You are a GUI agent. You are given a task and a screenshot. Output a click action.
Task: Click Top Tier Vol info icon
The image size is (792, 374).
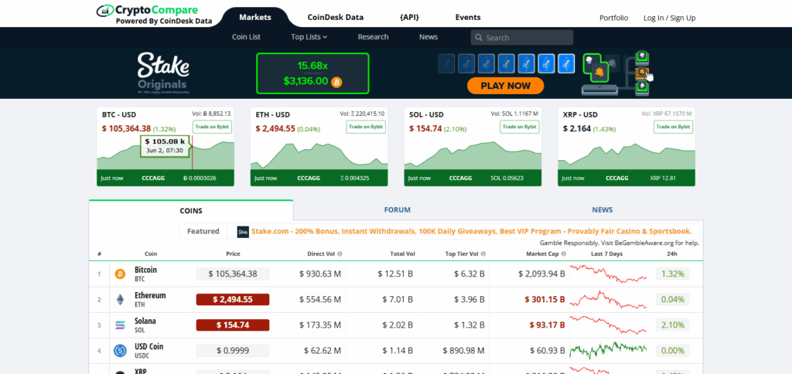click(x=483, y=254)
